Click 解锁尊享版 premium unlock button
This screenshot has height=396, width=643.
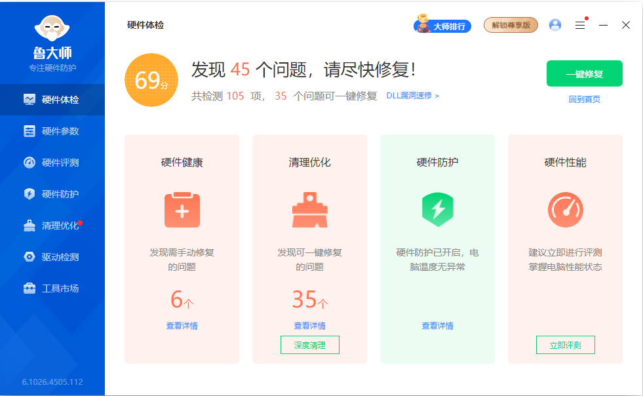pos(511,25)
